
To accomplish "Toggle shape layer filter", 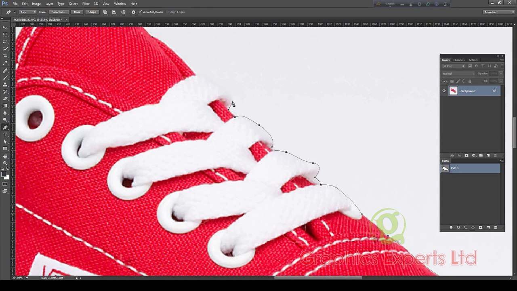I will click(x=489, y=66).
